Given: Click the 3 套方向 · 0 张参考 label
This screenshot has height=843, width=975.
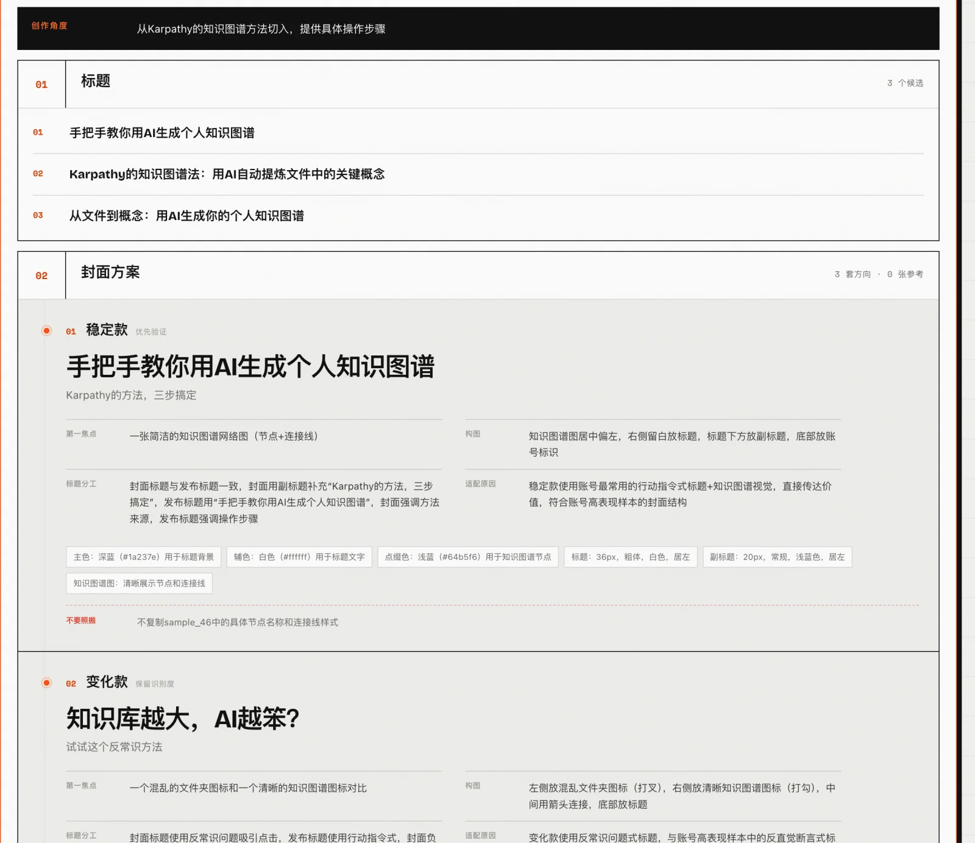Looking at the screenshot, I should tap(879, 274).
